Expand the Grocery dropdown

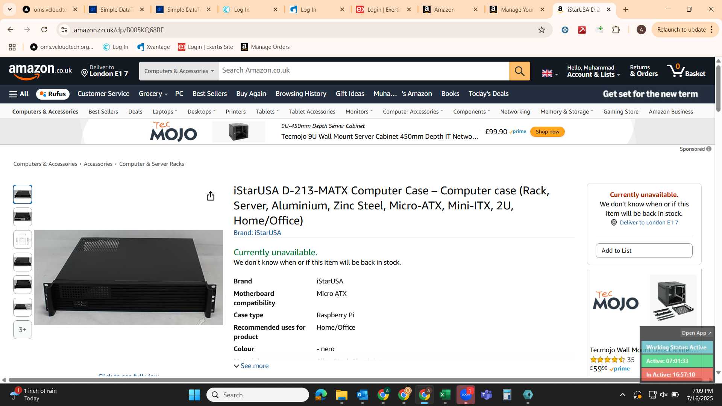[153, 94]
